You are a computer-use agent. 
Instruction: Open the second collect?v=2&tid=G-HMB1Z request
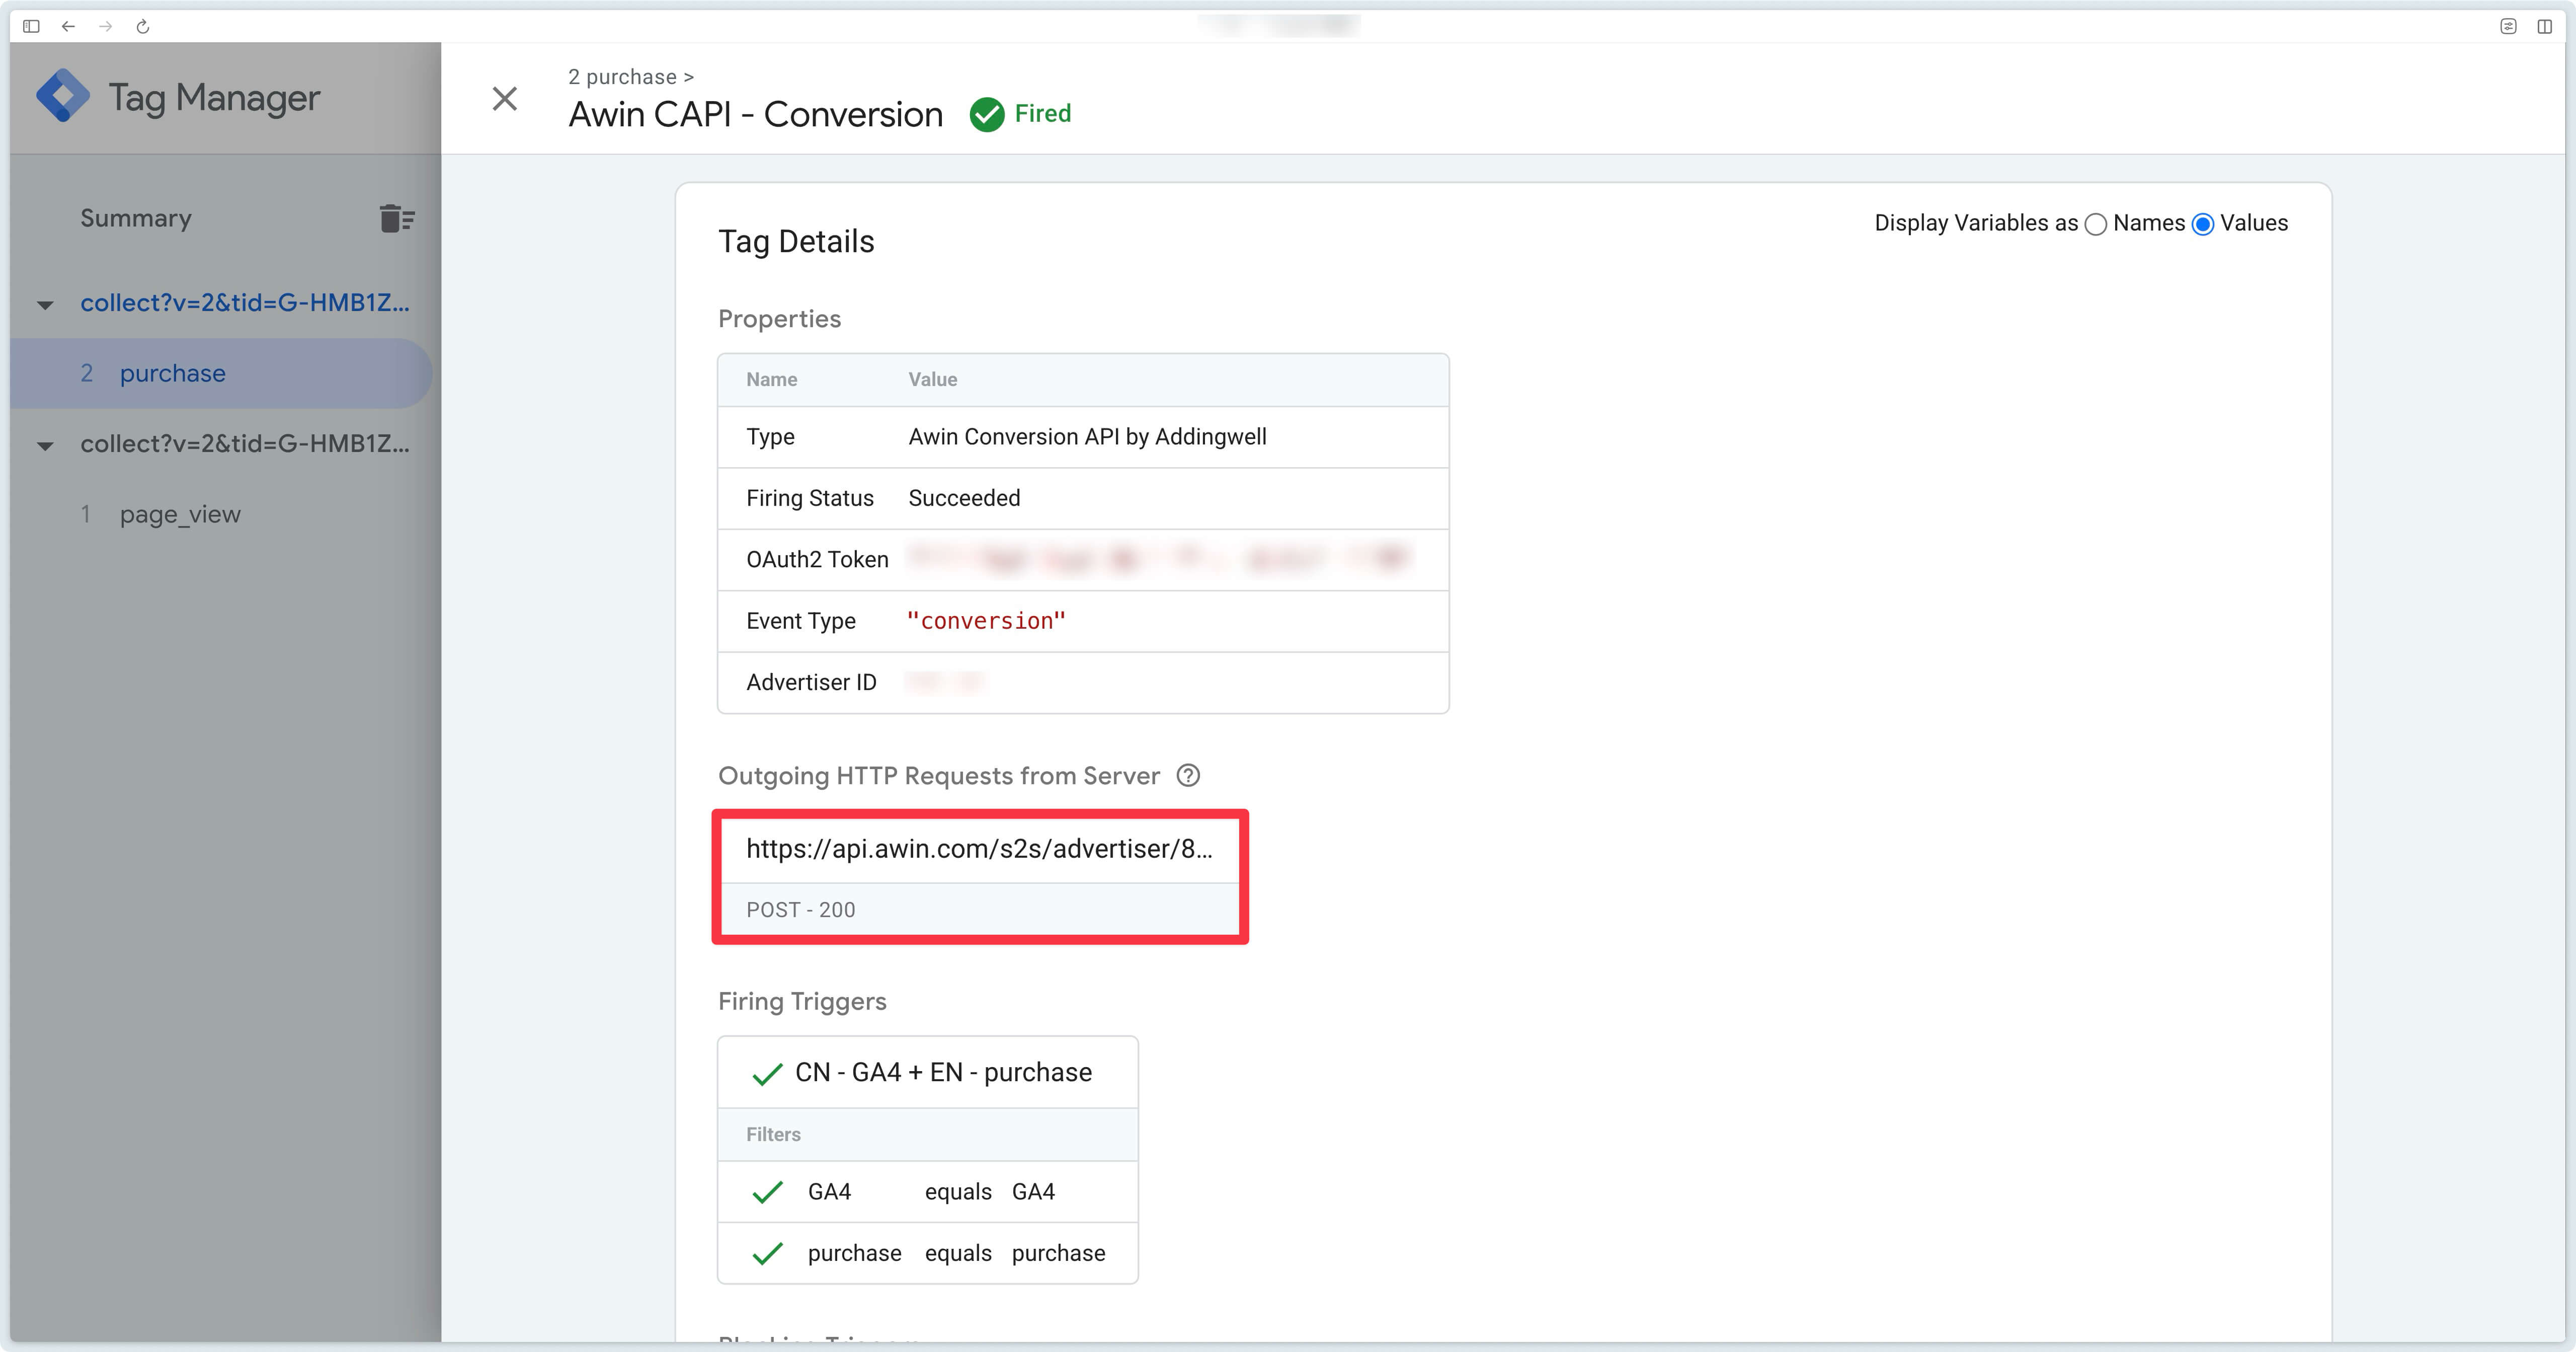[245, 443]
